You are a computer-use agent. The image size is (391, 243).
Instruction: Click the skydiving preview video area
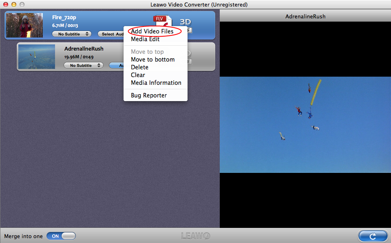pos(305,125)
